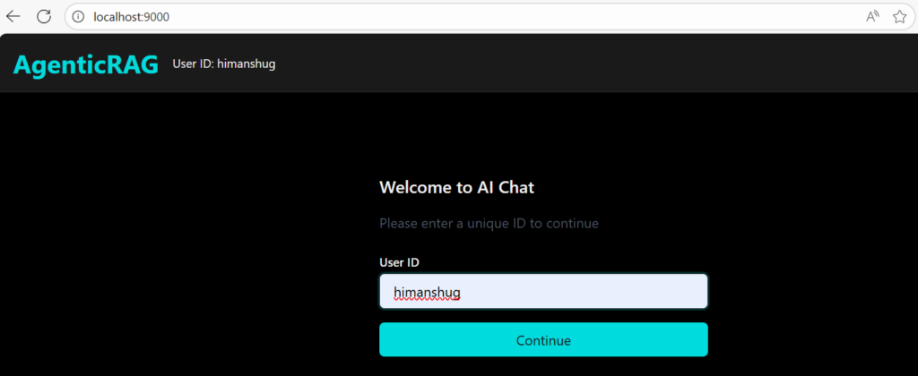This screenshot has height=376, width=918.
Task: Click the User ID label above the field
Action: (399, 262)
